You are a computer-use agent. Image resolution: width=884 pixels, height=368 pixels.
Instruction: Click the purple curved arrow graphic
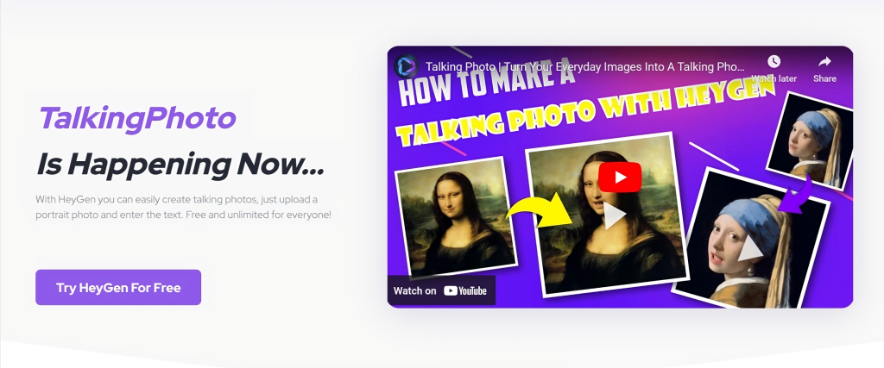point(794,195)
